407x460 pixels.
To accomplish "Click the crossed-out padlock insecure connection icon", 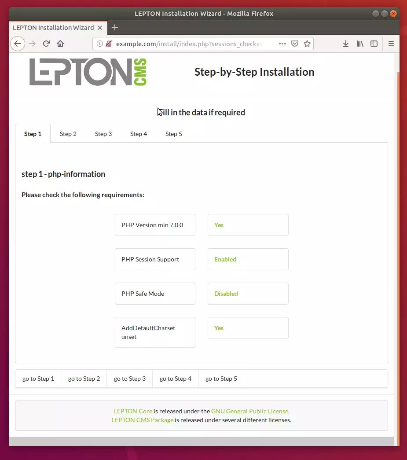I will [109, 44].
